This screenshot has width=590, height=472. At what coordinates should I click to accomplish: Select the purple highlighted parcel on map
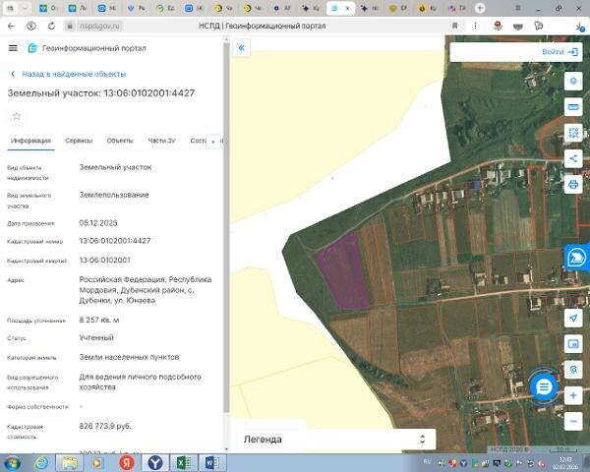pos(342,271)
